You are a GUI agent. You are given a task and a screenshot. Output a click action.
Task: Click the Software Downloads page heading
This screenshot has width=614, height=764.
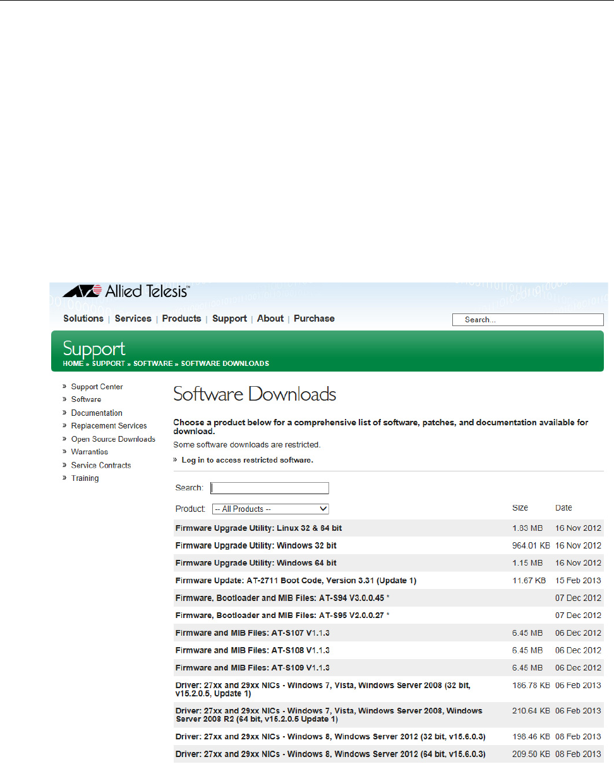pos(255,394)
